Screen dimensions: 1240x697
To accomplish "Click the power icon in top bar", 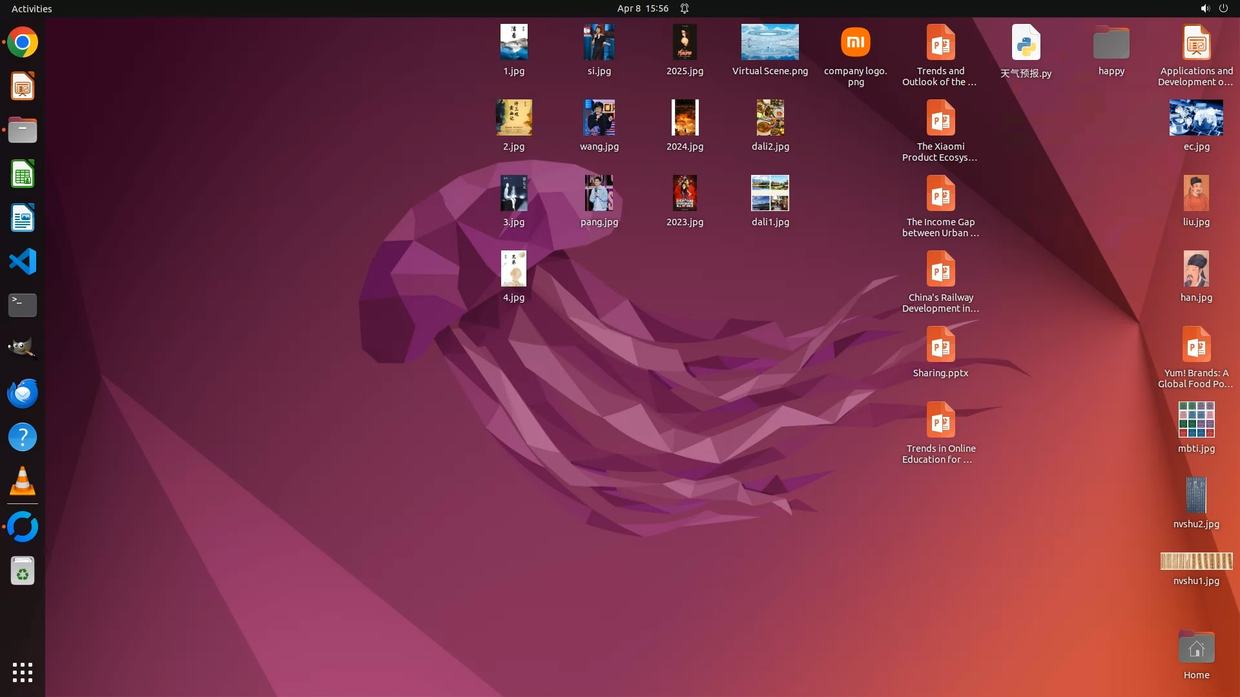I will click(1223, 8).
